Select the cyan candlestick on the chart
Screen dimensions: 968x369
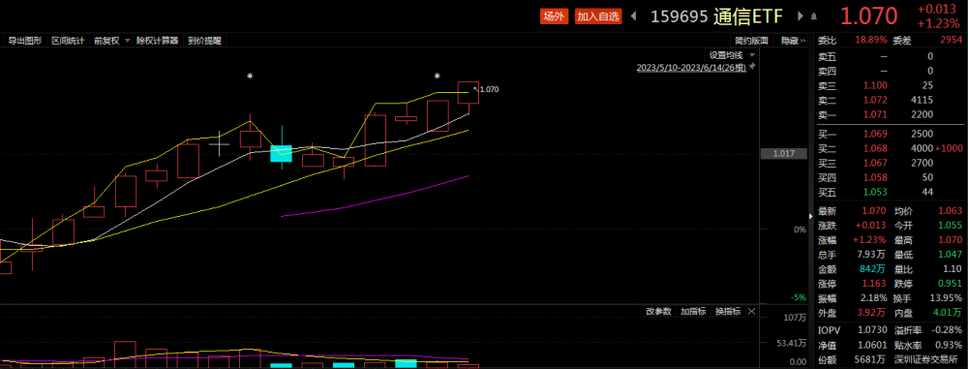pos(281,153)
